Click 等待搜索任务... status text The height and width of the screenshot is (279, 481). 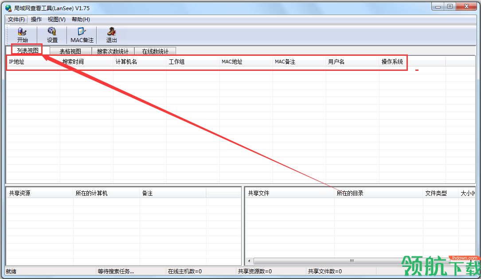tap(116, 271)
